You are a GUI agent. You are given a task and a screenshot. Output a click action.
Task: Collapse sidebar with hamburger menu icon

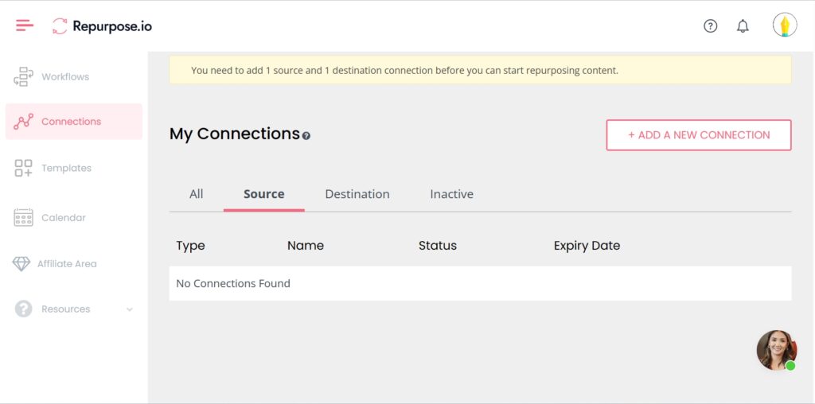pos(25,25)
